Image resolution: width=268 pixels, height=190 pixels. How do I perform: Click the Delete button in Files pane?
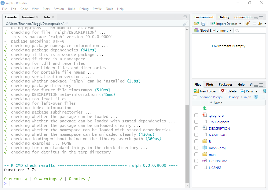[228, 91]
